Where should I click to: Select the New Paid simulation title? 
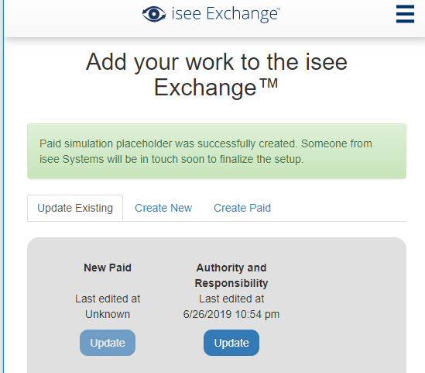coord(108,268)
